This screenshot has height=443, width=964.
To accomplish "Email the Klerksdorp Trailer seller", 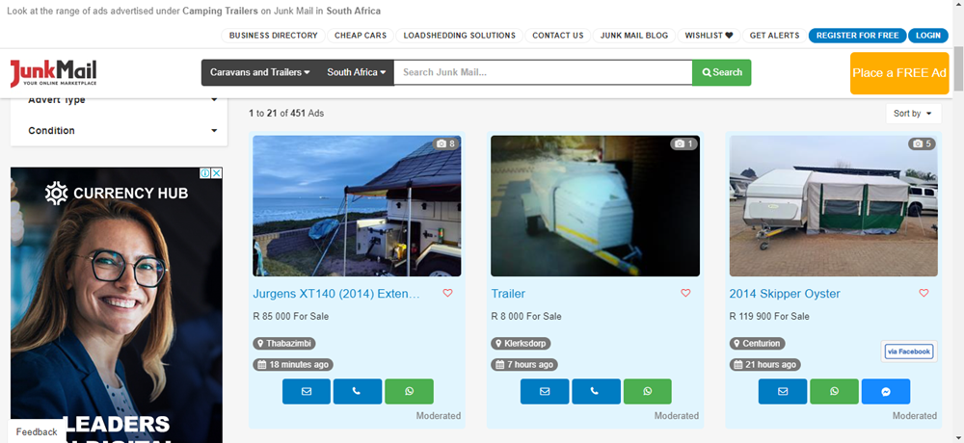I will coord(544,391).
